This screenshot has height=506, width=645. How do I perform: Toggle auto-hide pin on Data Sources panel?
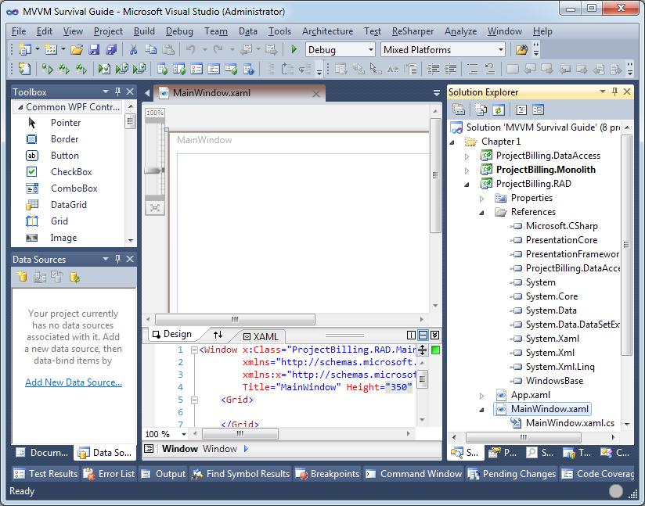tap(117, 259)
